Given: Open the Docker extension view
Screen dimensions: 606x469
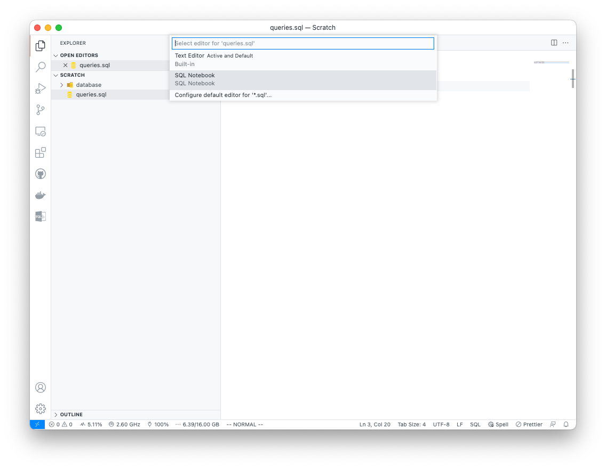Looking at the screenshot, I should coord(40,195).
